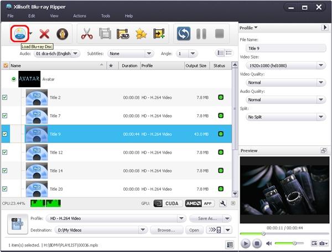Enable NVIDIA CUDA GPU acceleration
Image resolution: width=332 pixels, height=252 pixels.
pyautogui.click(x=168, y=203)
